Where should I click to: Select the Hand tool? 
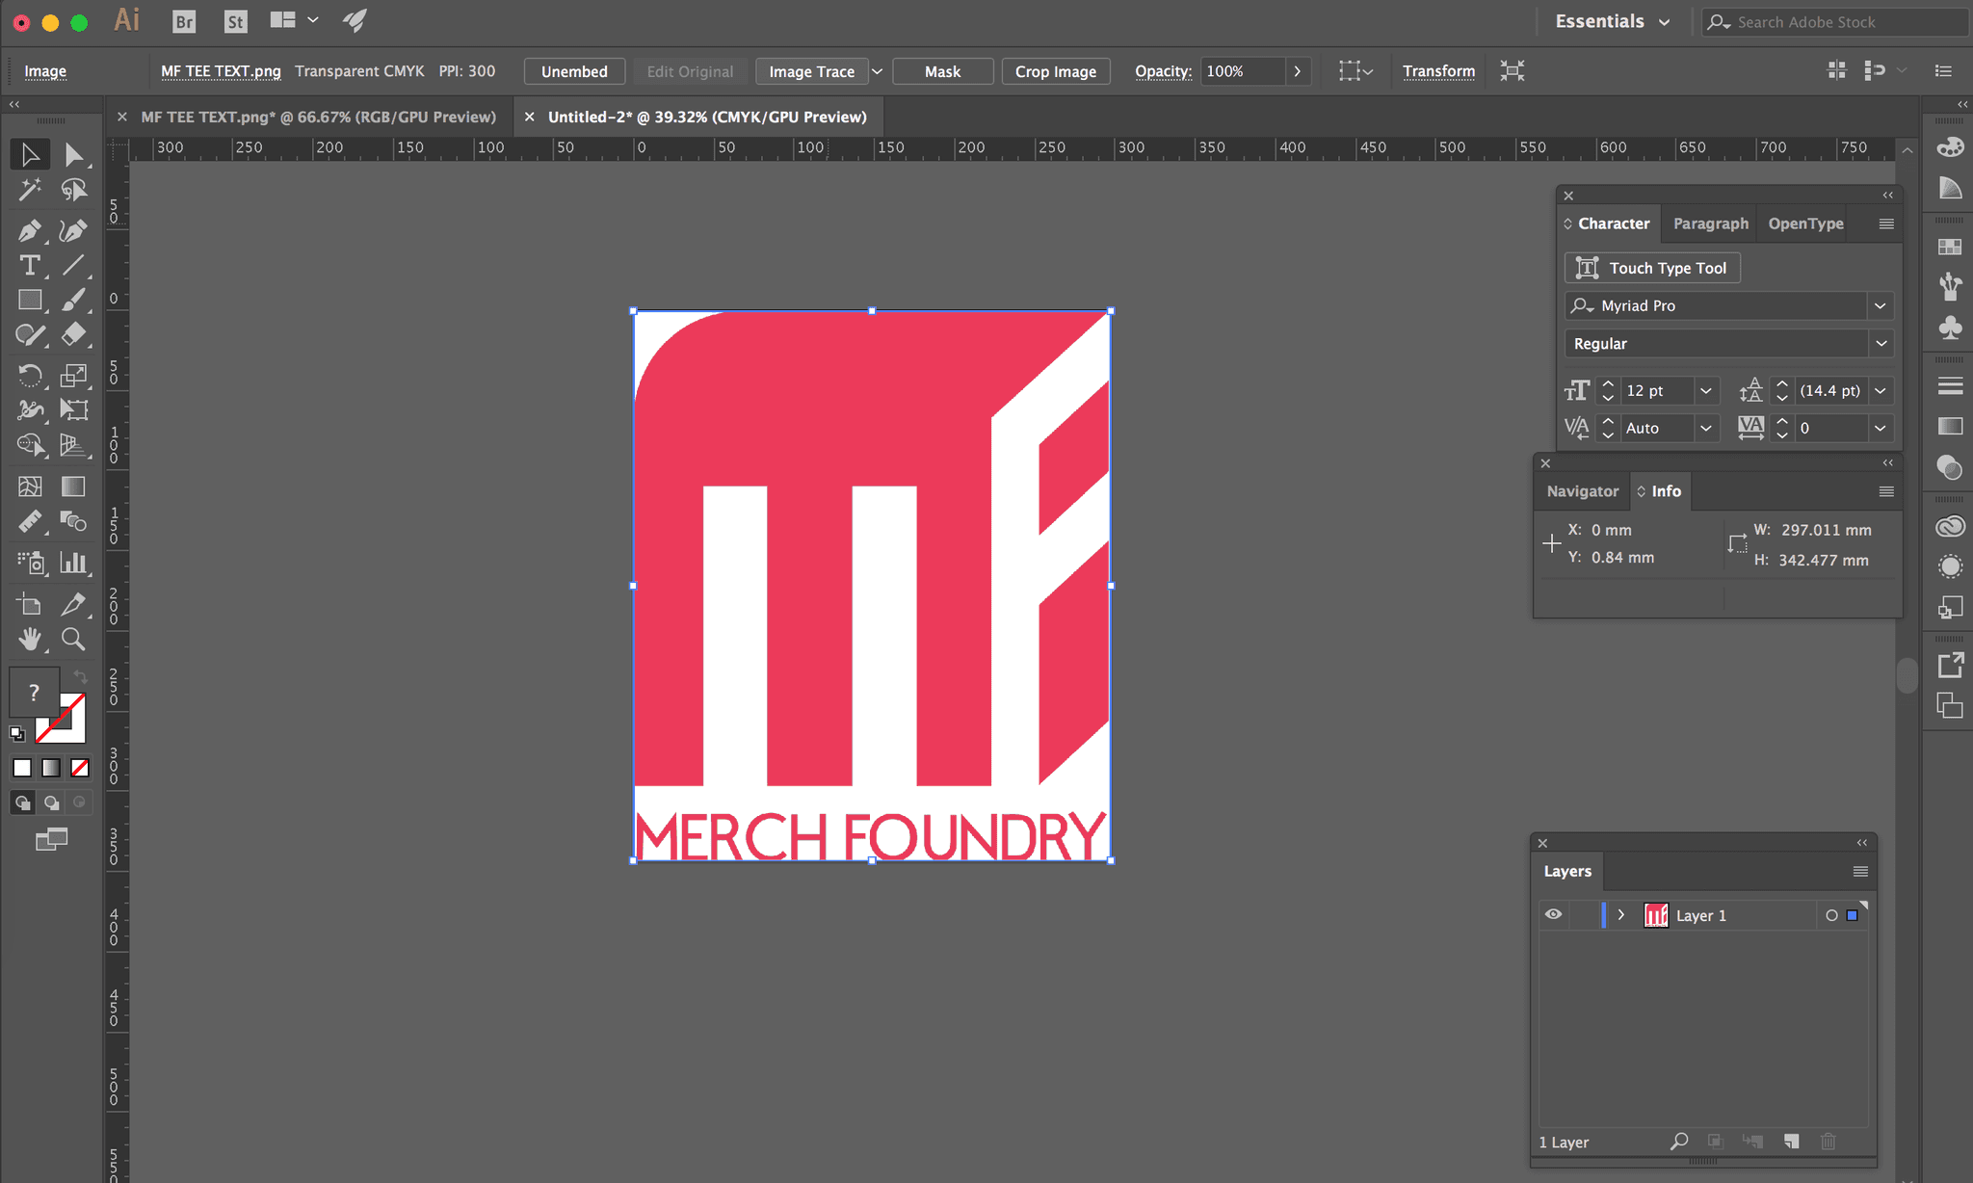[x=29, y=639]
